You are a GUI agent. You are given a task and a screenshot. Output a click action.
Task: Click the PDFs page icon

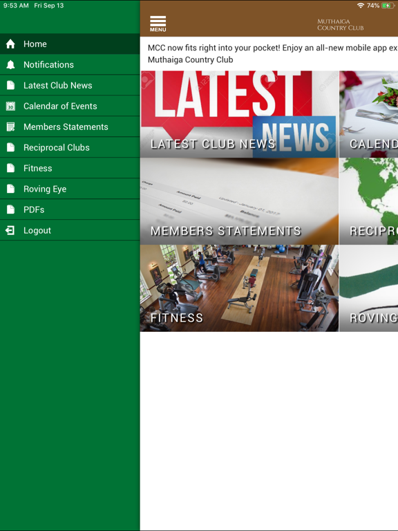click(x=10, y=209)
